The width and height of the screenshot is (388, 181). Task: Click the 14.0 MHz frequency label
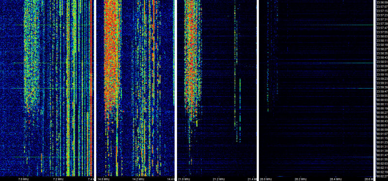103,179
